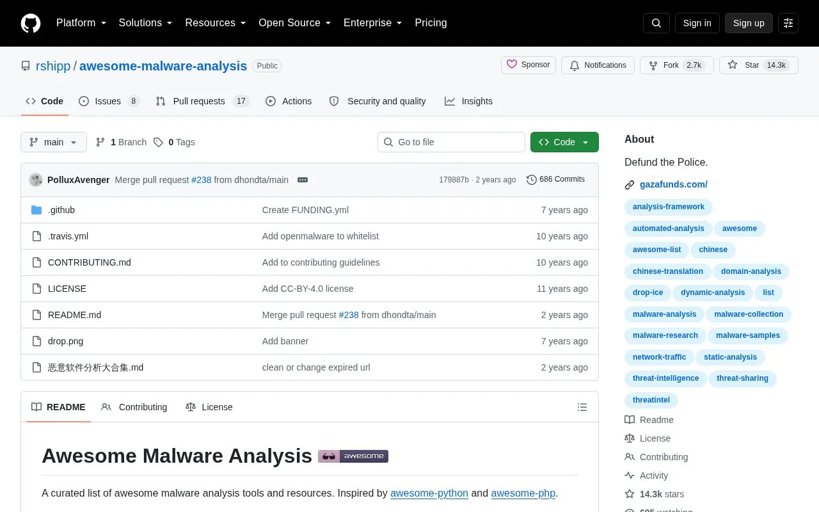The height and width of the screenshot is (512, 819).
Task: Open the search magnifier button
Action: pos(656,23)
